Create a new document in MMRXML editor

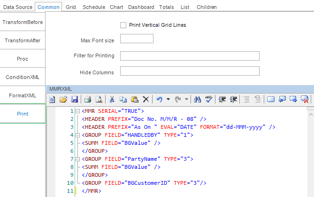pyautogui.click(x=52, y=99)
